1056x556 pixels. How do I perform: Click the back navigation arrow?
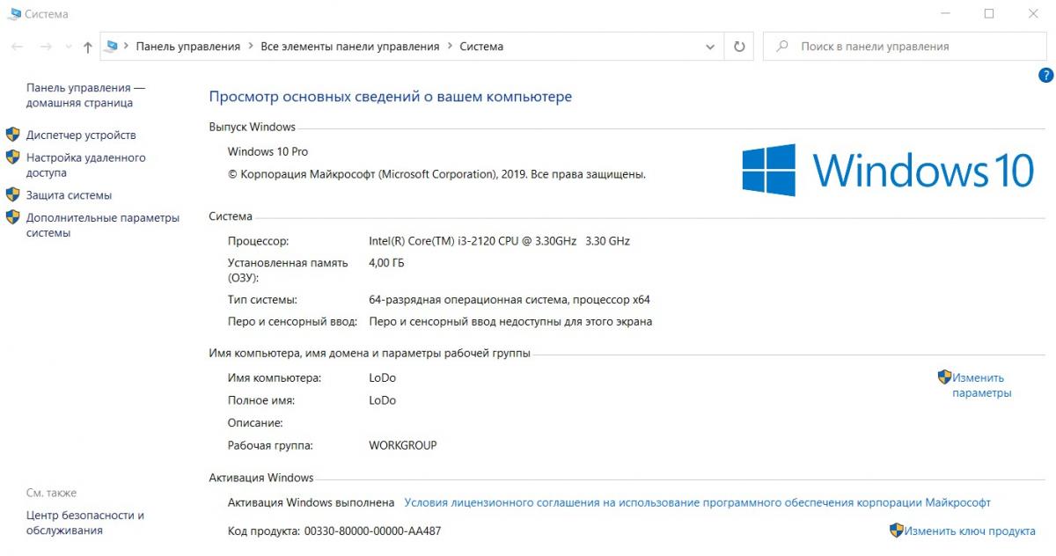click(x=17, y=47)
